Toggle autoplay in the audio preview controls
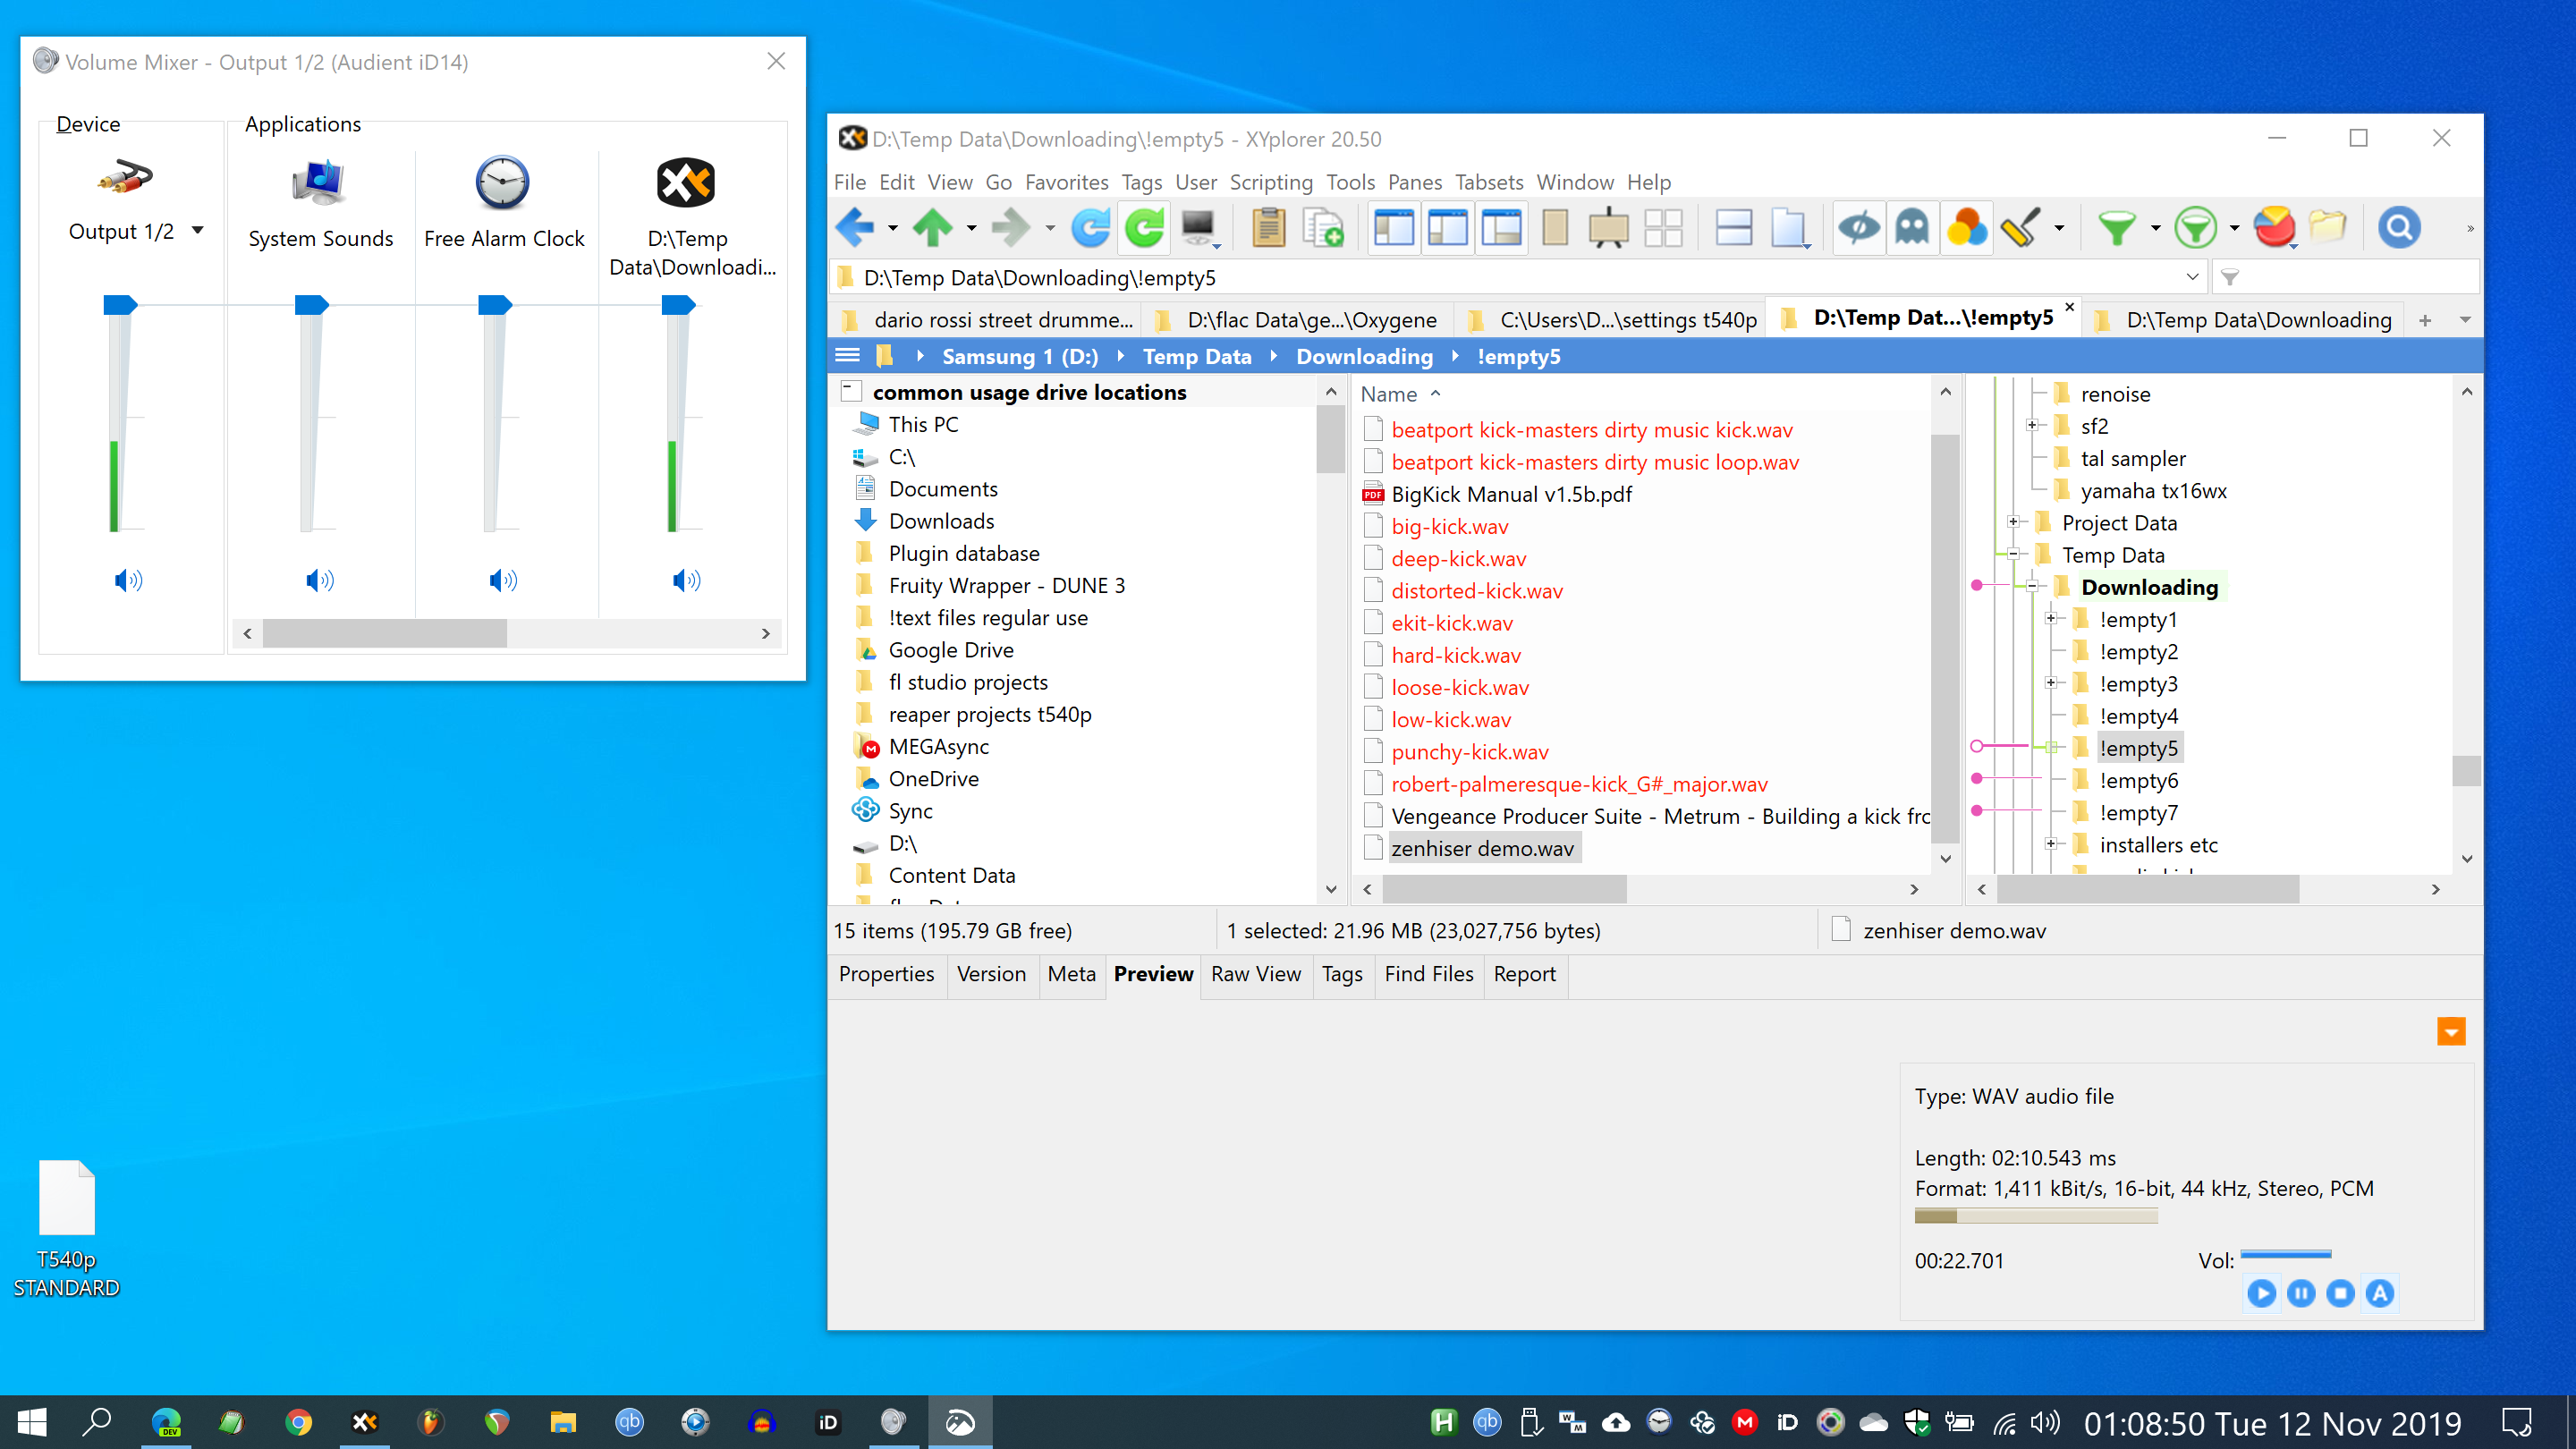2576x1449 pixels. click(x=2380, y=1293)
